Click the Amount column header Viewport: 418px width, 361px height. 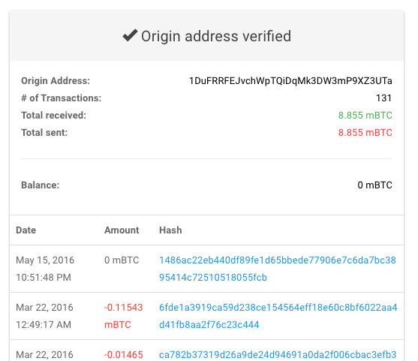coord(122,230)
